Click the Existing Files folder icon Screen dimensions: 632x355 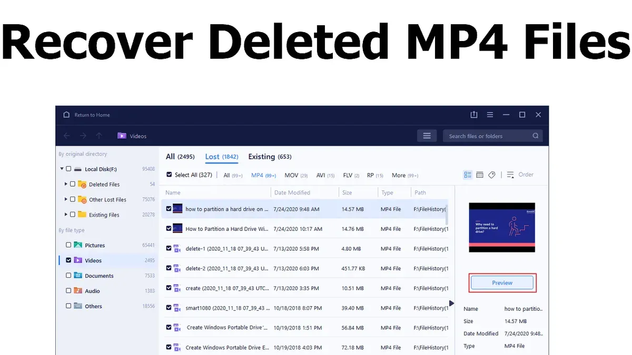click(x=82, y=215)
